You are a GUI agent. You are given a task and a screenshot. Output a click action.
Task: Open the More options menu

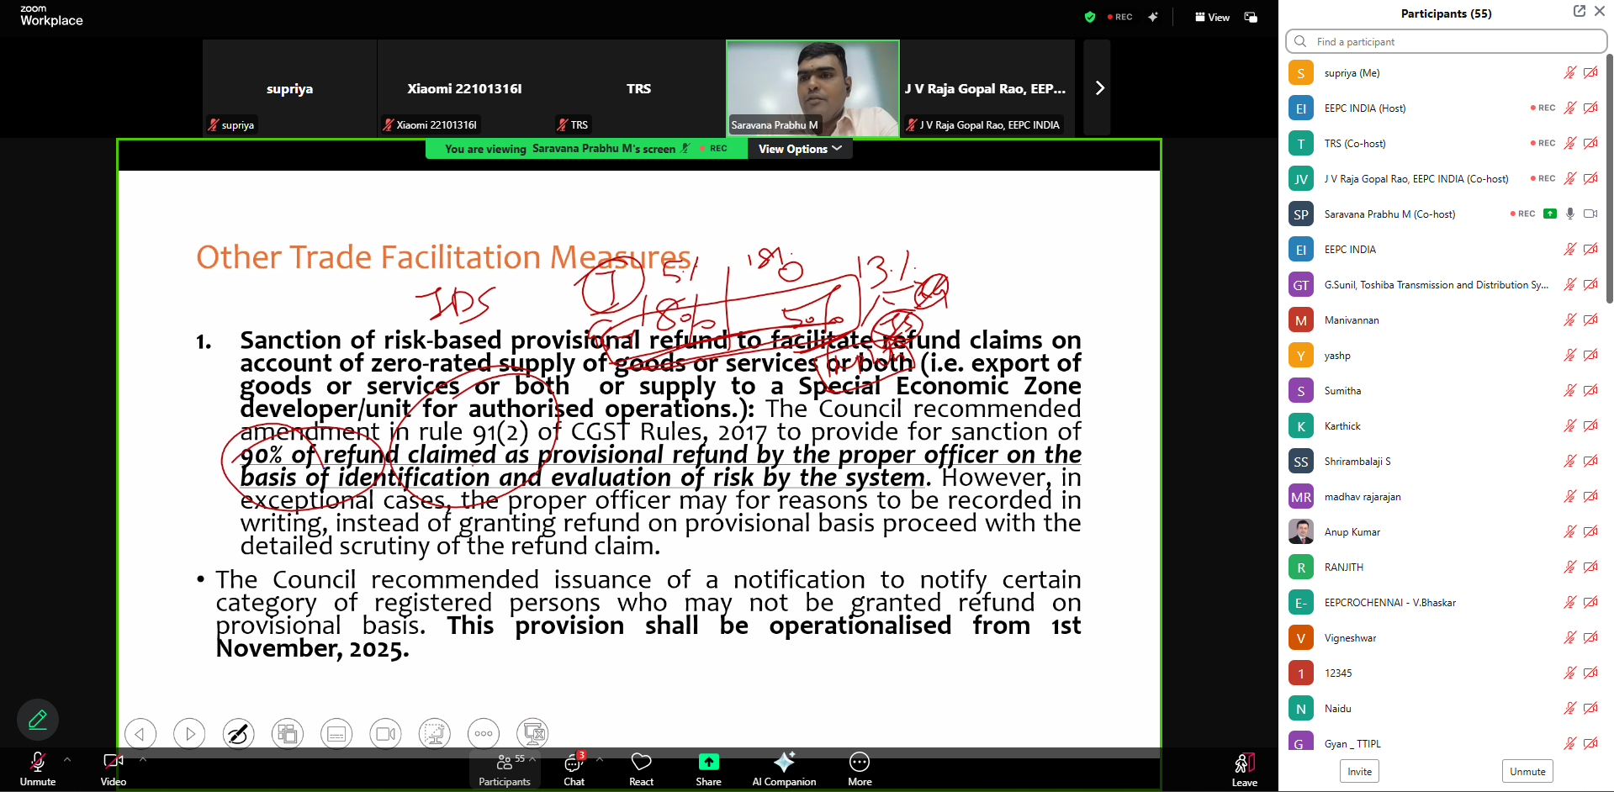pos(859,768)
